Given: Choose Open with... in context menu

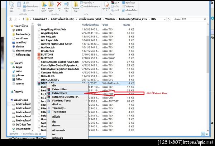Looking at the screenshot, I should pos(67,104).
